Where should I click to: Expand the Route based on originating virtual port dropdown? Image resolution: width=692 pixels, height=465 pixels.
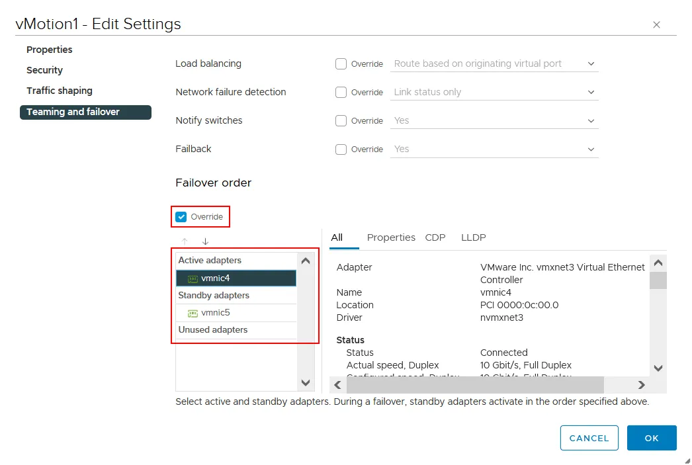click(591, 63)
